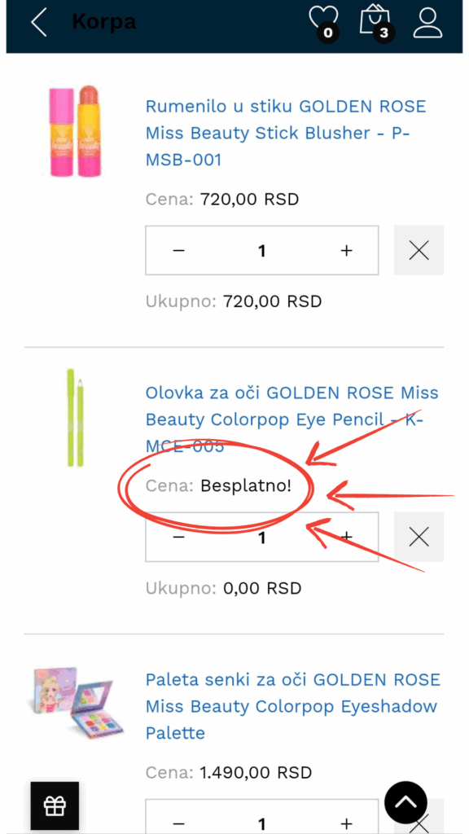View the pink Stick Blusher thumbnail
The image size is (469, 834).
(75, 131)
